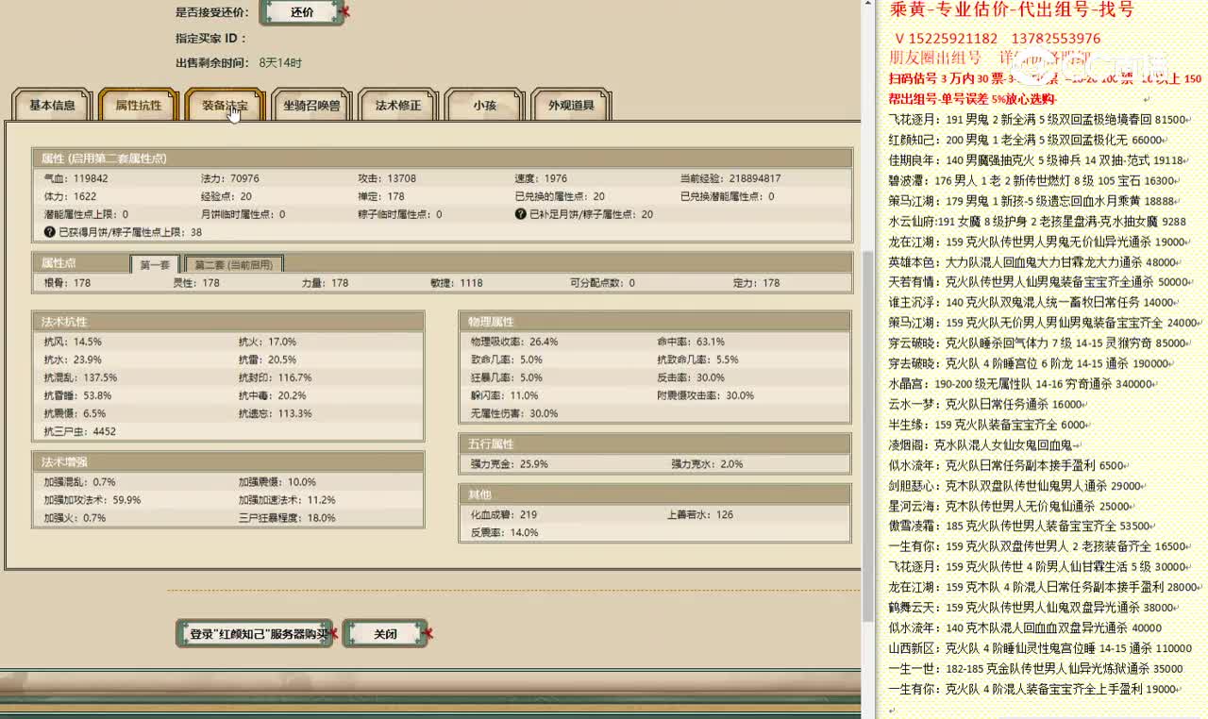Switch to the 属性抗性 tab
1208x719 pixels.
pyautogui.click(x=139, y=106)
